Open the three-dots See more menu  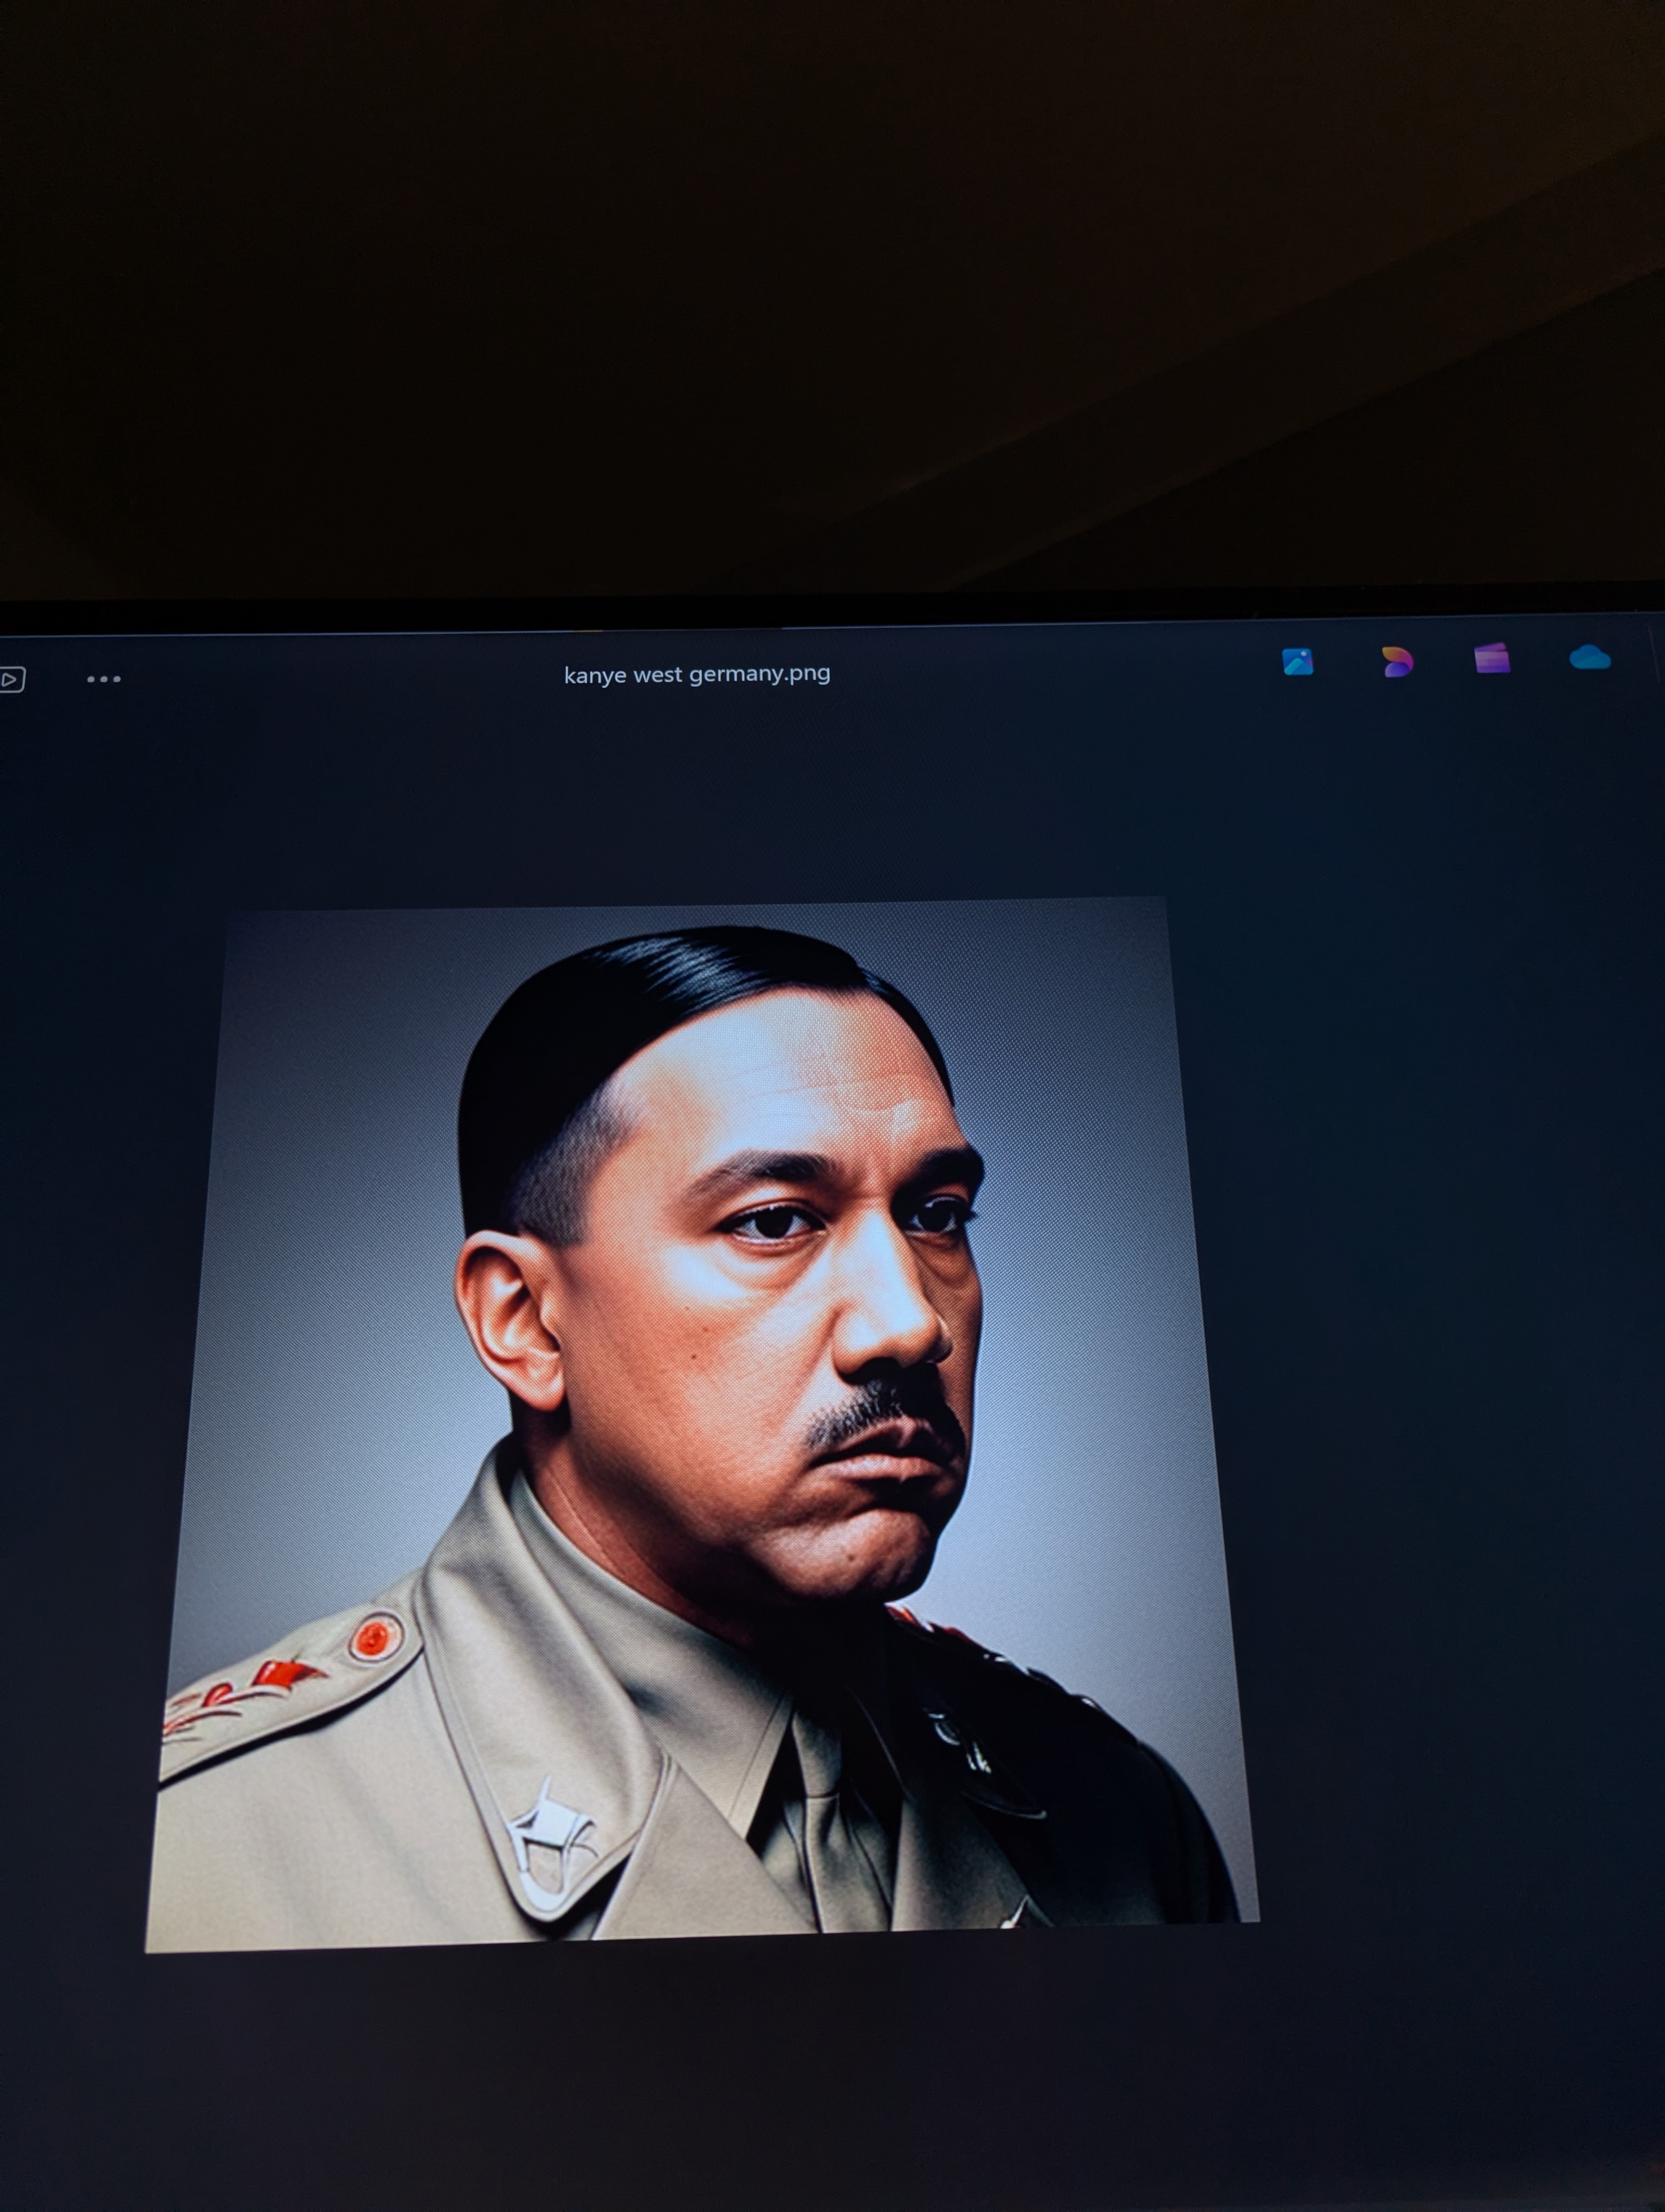104,679
